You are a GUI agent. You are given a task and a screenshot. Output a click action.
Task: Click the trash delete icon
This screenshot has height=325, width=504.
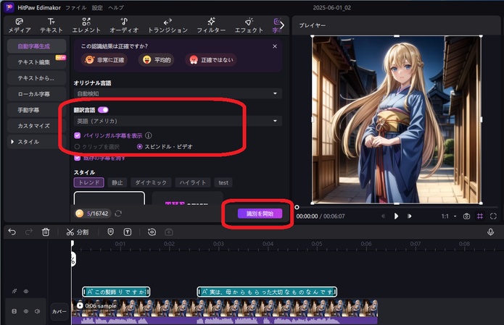click(46, 232)
